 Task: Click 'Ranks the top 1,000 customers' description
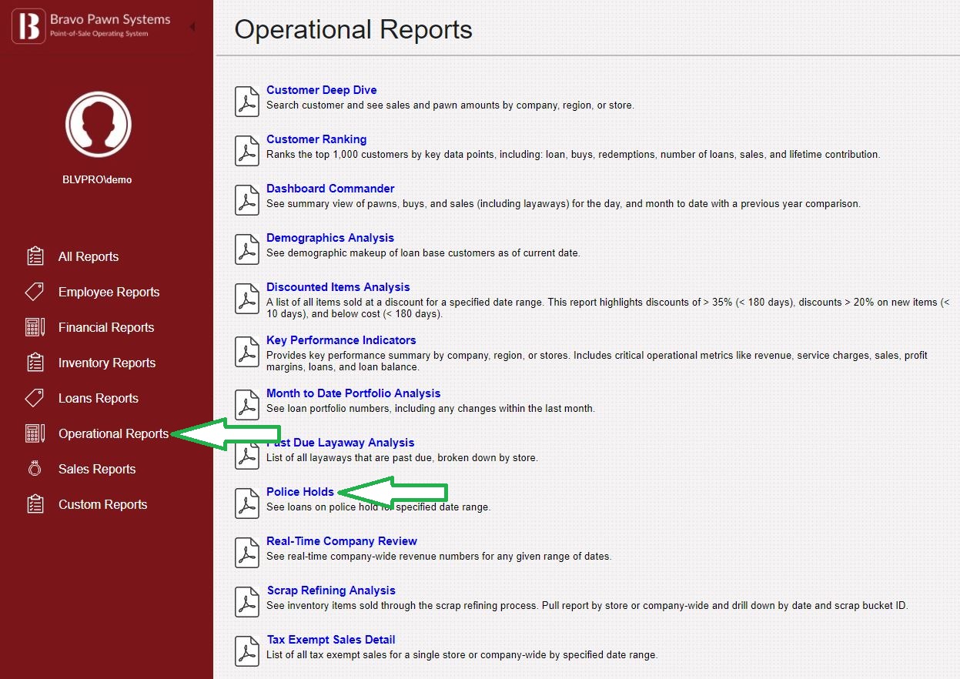coord(573,155)
